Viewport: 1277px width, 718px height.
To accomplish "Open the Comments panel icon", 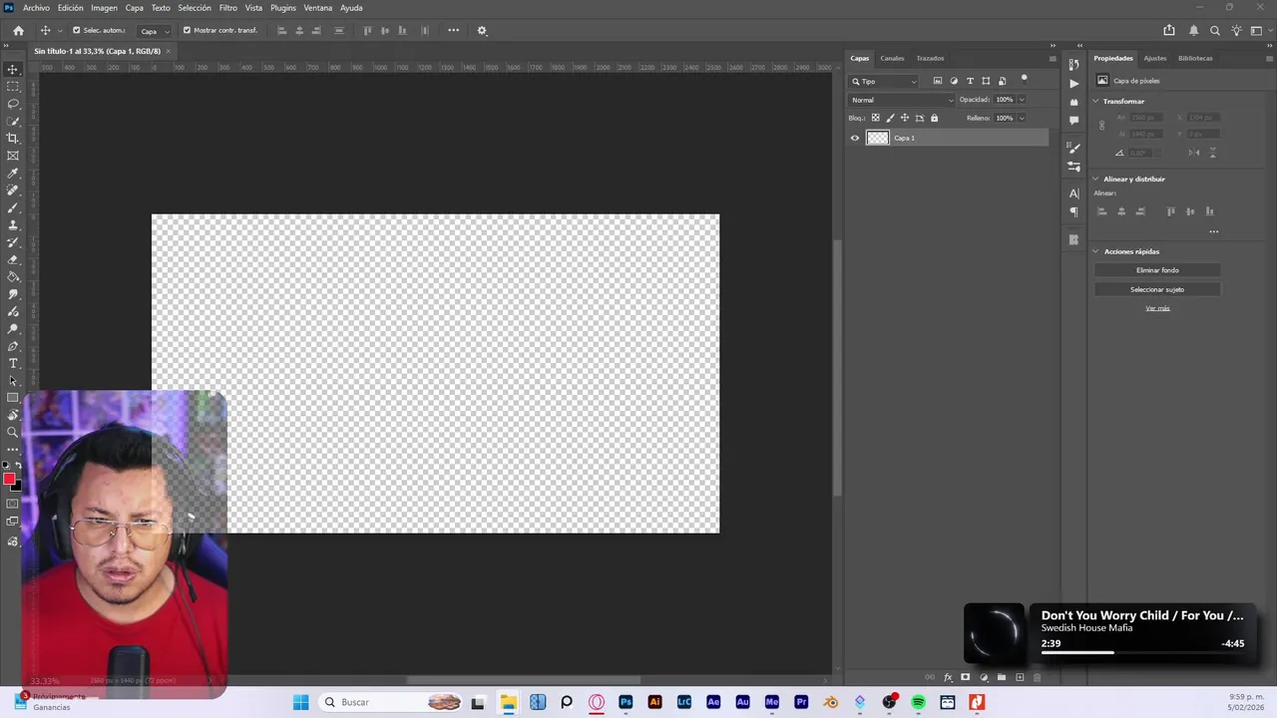I will [1073, 121].
